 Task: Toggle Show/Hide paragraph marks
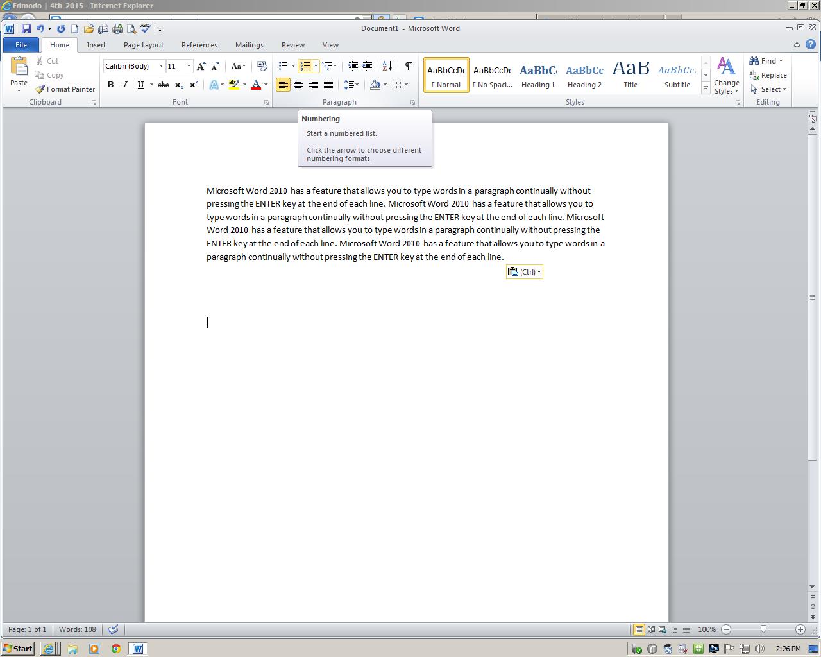(408, 66)
